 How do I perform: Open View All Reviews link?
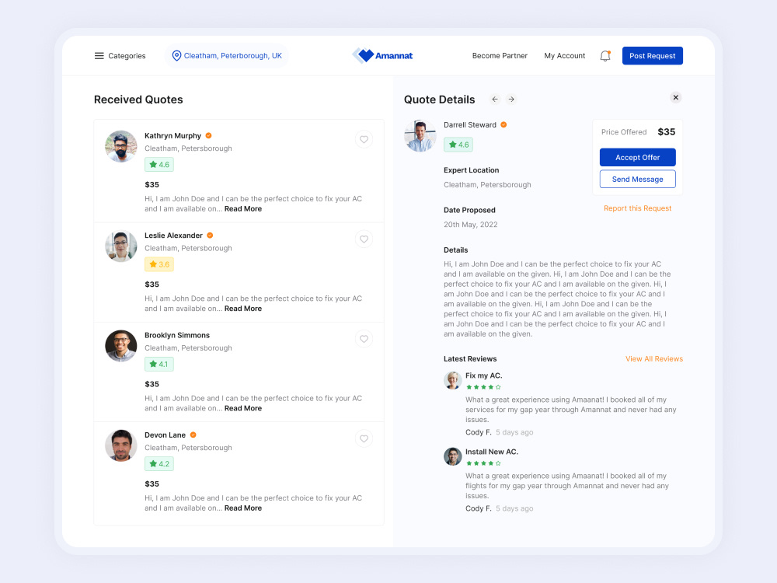654,359
